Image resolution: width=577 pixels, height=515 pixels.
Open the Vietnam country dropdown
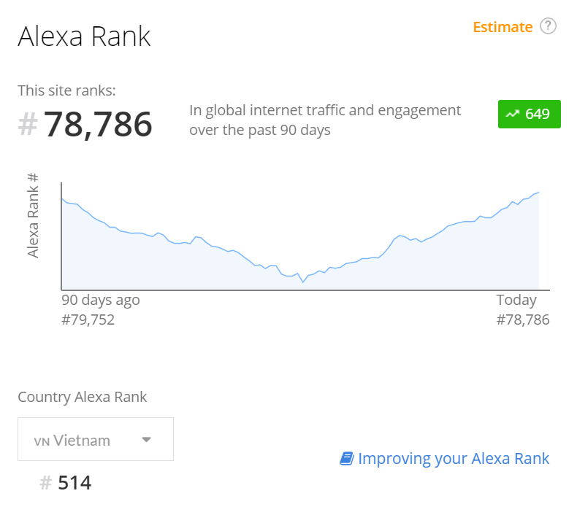tap(96, 439)
